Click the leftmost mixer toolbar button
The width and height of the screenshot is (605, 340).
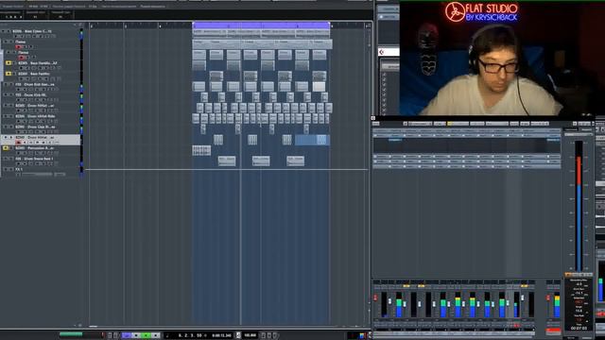pos(376,124)
